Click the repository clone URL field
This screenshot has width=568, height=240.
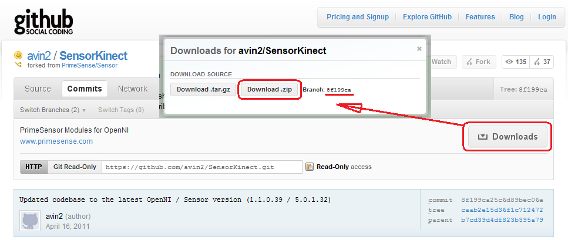click(202, 167)
